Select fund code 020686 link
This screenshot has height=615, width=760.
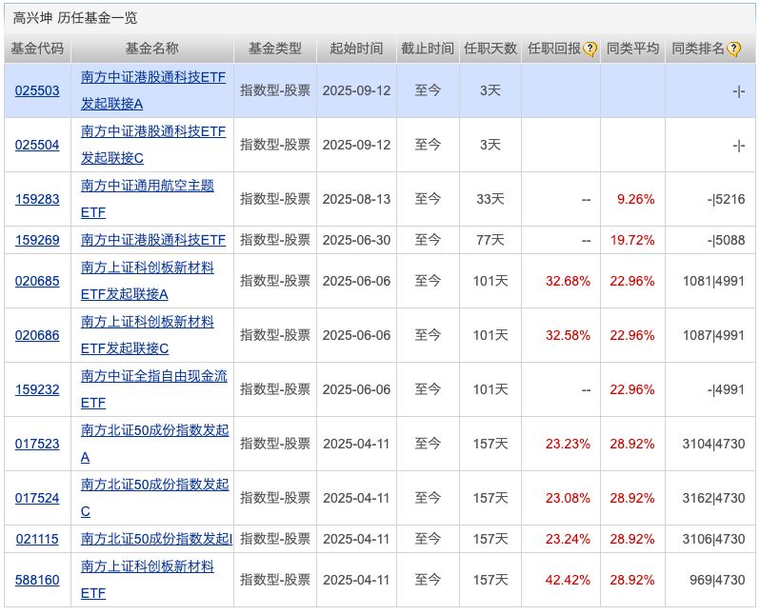37,335
